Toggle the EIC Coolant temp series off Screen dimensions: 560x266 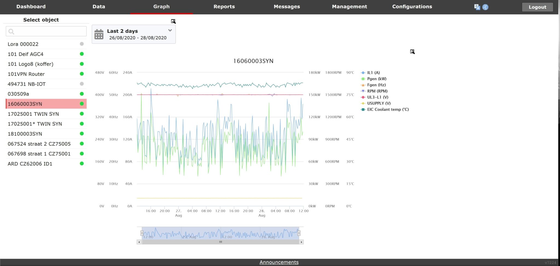click(x=387, y=109)
